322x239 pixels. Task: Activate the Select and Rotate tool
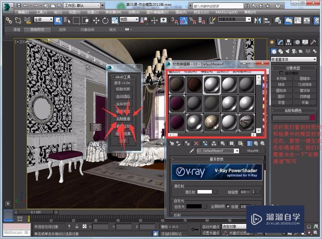point(105,20)
